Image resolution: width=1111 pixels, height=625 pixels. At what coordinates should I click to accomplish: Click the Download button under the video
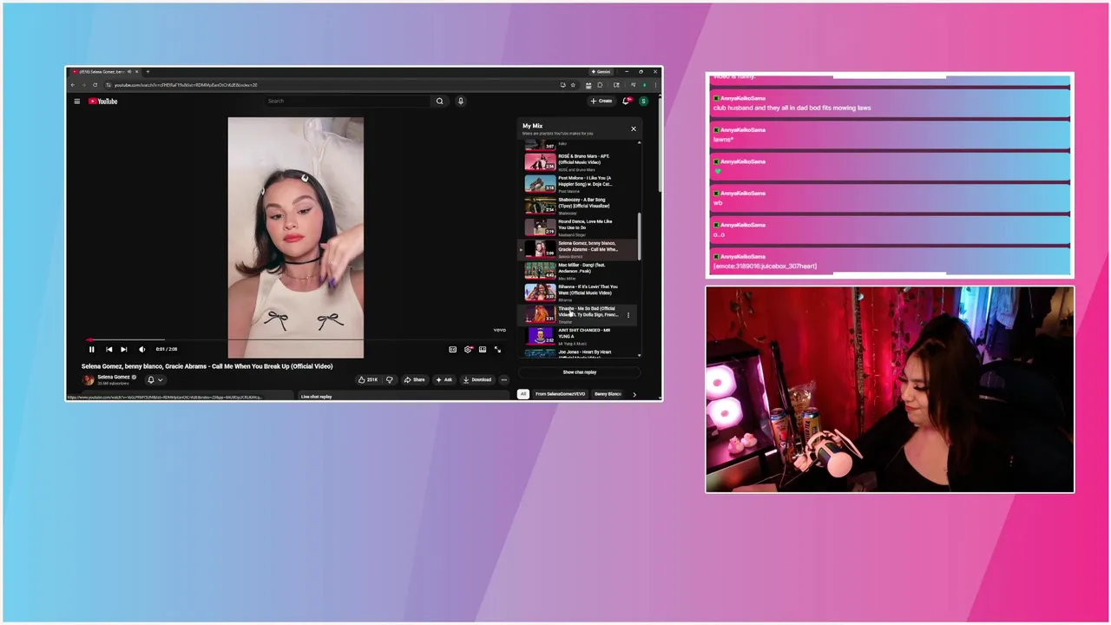477,379
